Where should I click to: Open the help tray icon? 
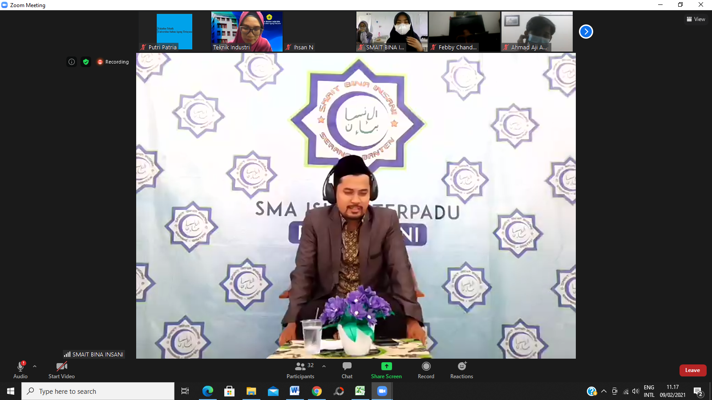pos(591,391)
